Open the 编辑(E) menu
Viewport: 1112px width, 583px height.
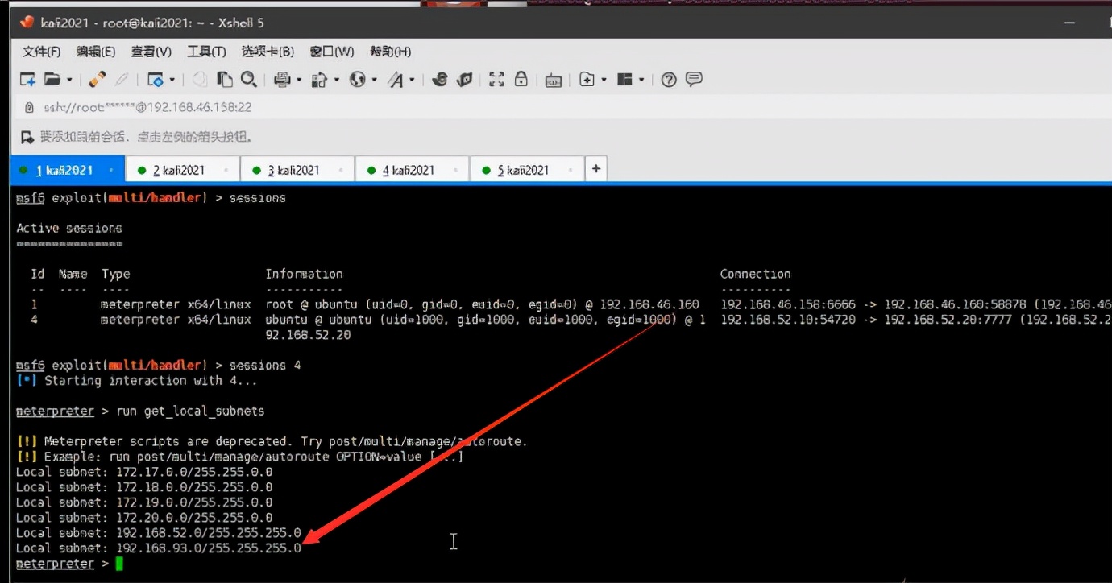(x=96, y=52)
